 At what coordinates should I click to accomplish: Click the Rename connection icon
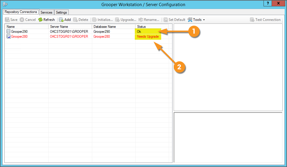click(x=141, y=20)
